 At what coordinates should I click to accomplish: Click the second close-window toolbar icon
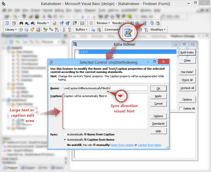(x=67, y=23)
